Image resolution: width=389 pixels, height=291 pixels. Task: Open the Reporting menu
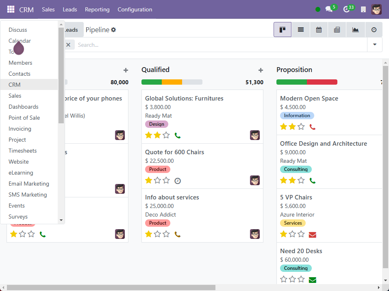[97, 9]
